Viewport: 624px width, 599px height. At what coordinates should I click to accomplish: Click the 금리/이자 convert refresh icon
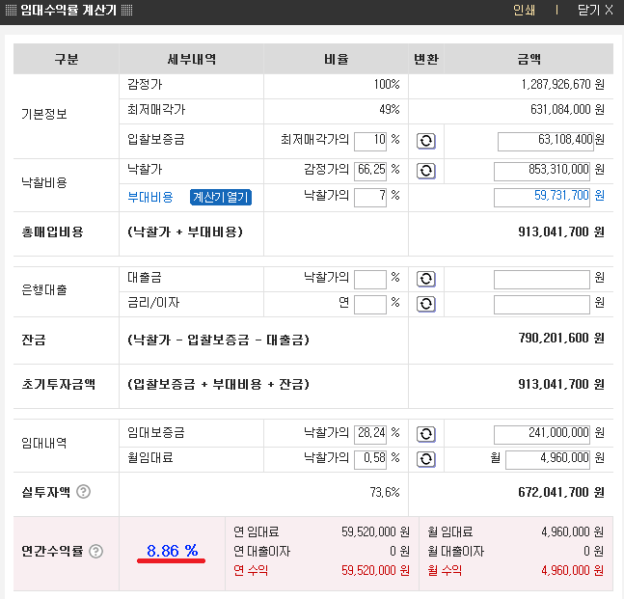point(426,304)
